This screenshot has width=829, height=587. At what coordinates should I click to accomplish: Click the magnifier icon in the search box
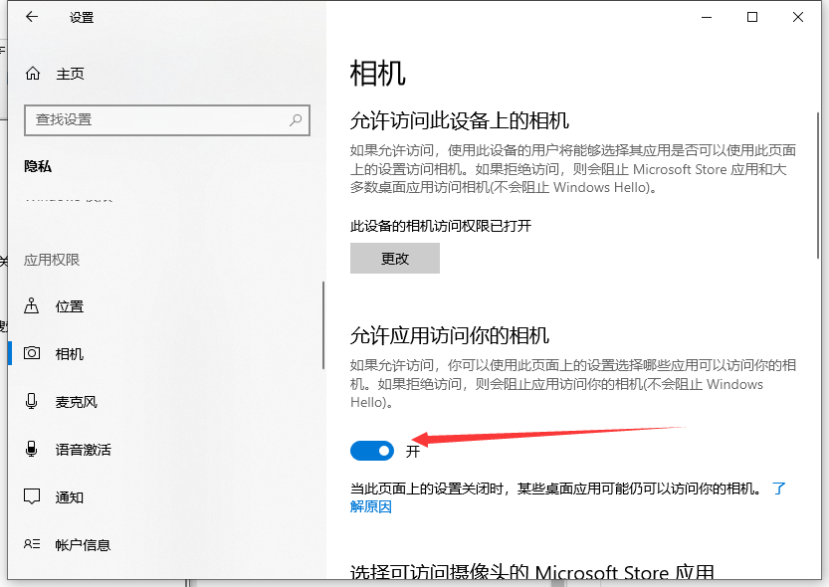[296, 119]
